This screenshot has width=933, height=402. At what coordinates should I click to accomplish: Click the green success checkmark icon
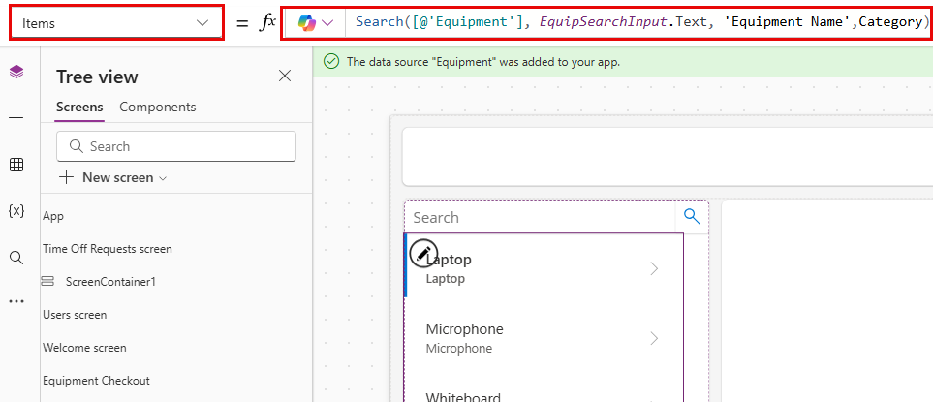point(330,61)
